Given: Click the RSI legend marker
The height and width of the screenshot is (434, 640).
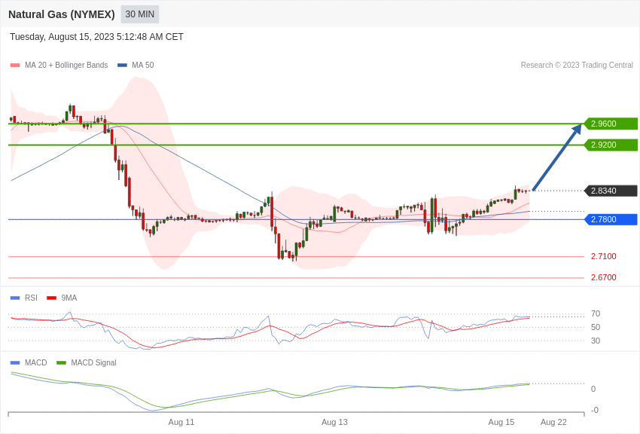Looking at the screenshot, I should click(x=15, y=298).
